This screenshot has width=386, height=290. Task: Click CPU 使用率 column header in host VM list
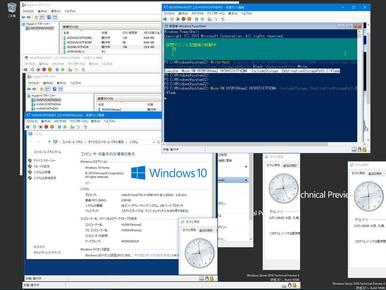(130, 32)
